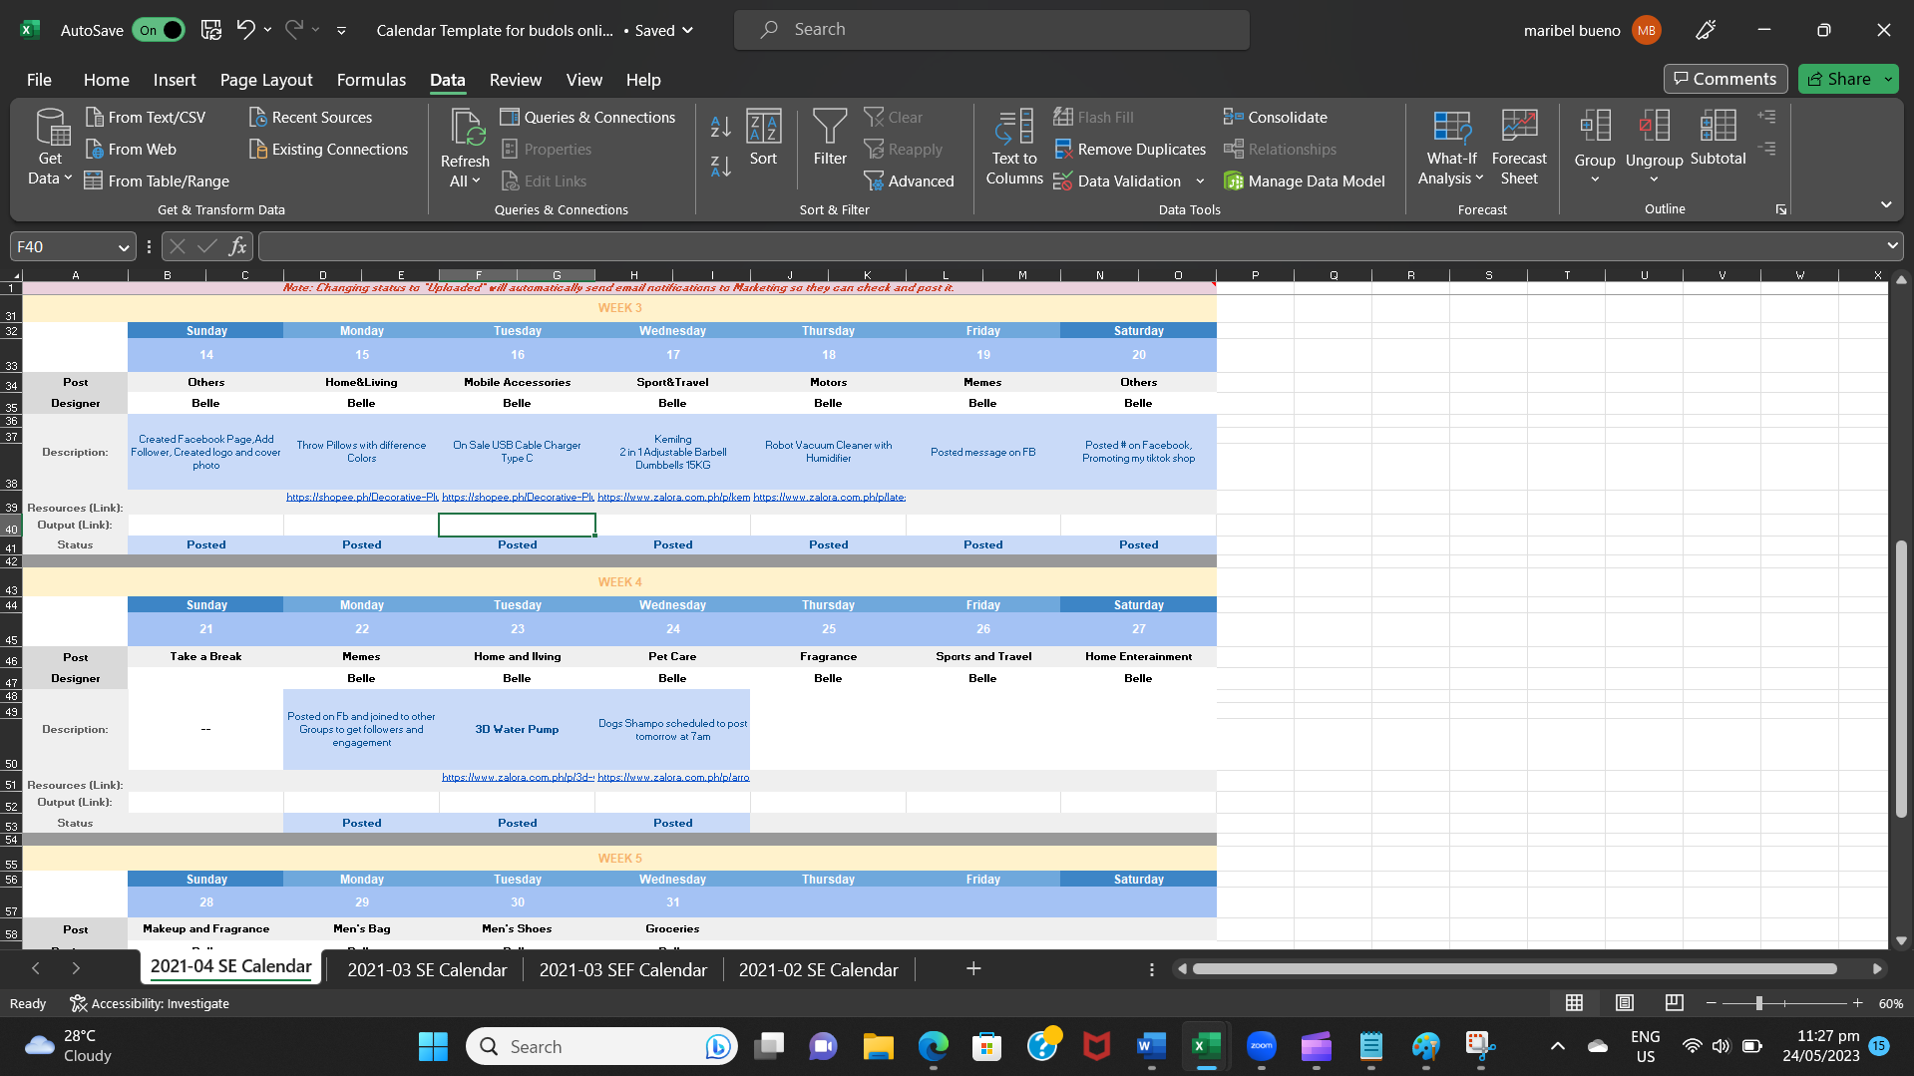Screen dimensions: 1914x1076
Task: Expand the Name Box dropdown
Action: coord(124,247)
